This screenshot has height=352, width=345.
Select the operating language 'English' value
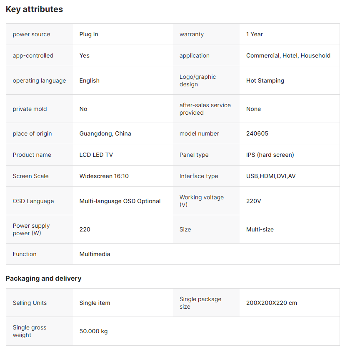tap(90, 80)
